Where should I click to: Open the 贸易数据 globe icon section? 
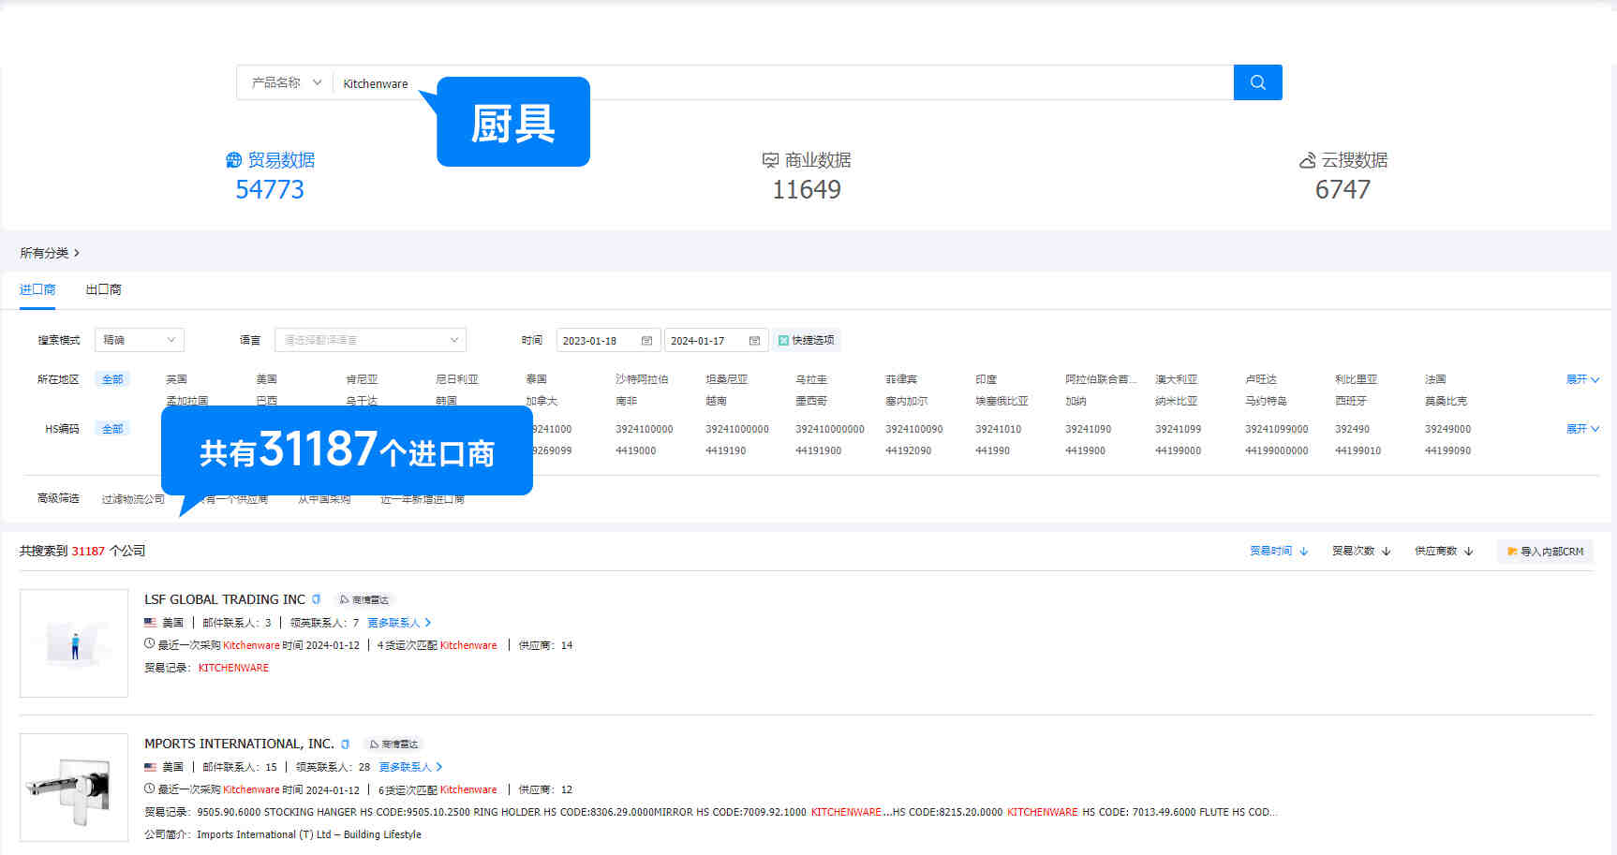(234, 160)
